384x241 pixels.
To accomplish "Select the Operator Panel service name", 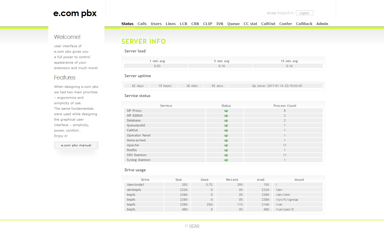I will (x=139, y=135).
